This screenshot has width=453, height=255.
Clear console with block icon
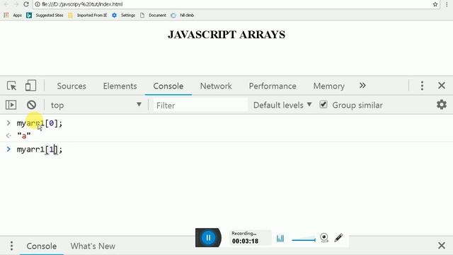click(31, 105)
